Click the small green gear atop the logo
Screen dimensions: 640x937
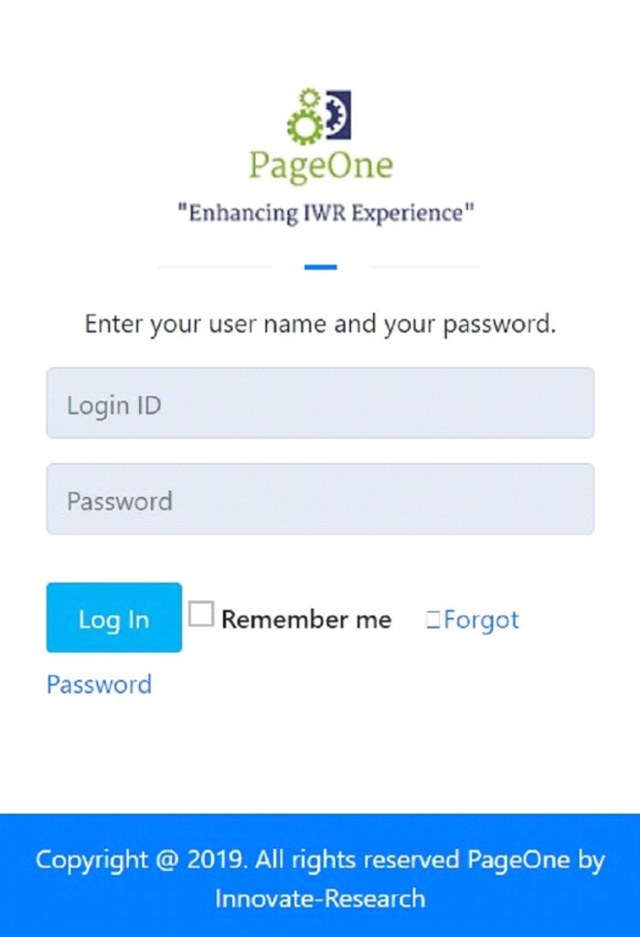click(x=309, y=97)
